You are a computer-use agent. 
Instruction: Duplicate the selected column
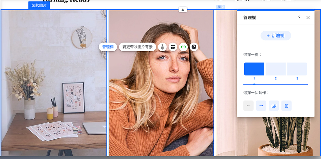pos(274,106)
